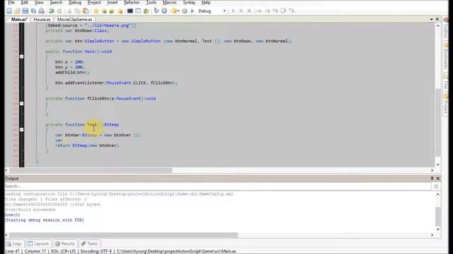Viewport: 453px width, 254px height.
Task: Open the Edit menu
Action: 25,3
